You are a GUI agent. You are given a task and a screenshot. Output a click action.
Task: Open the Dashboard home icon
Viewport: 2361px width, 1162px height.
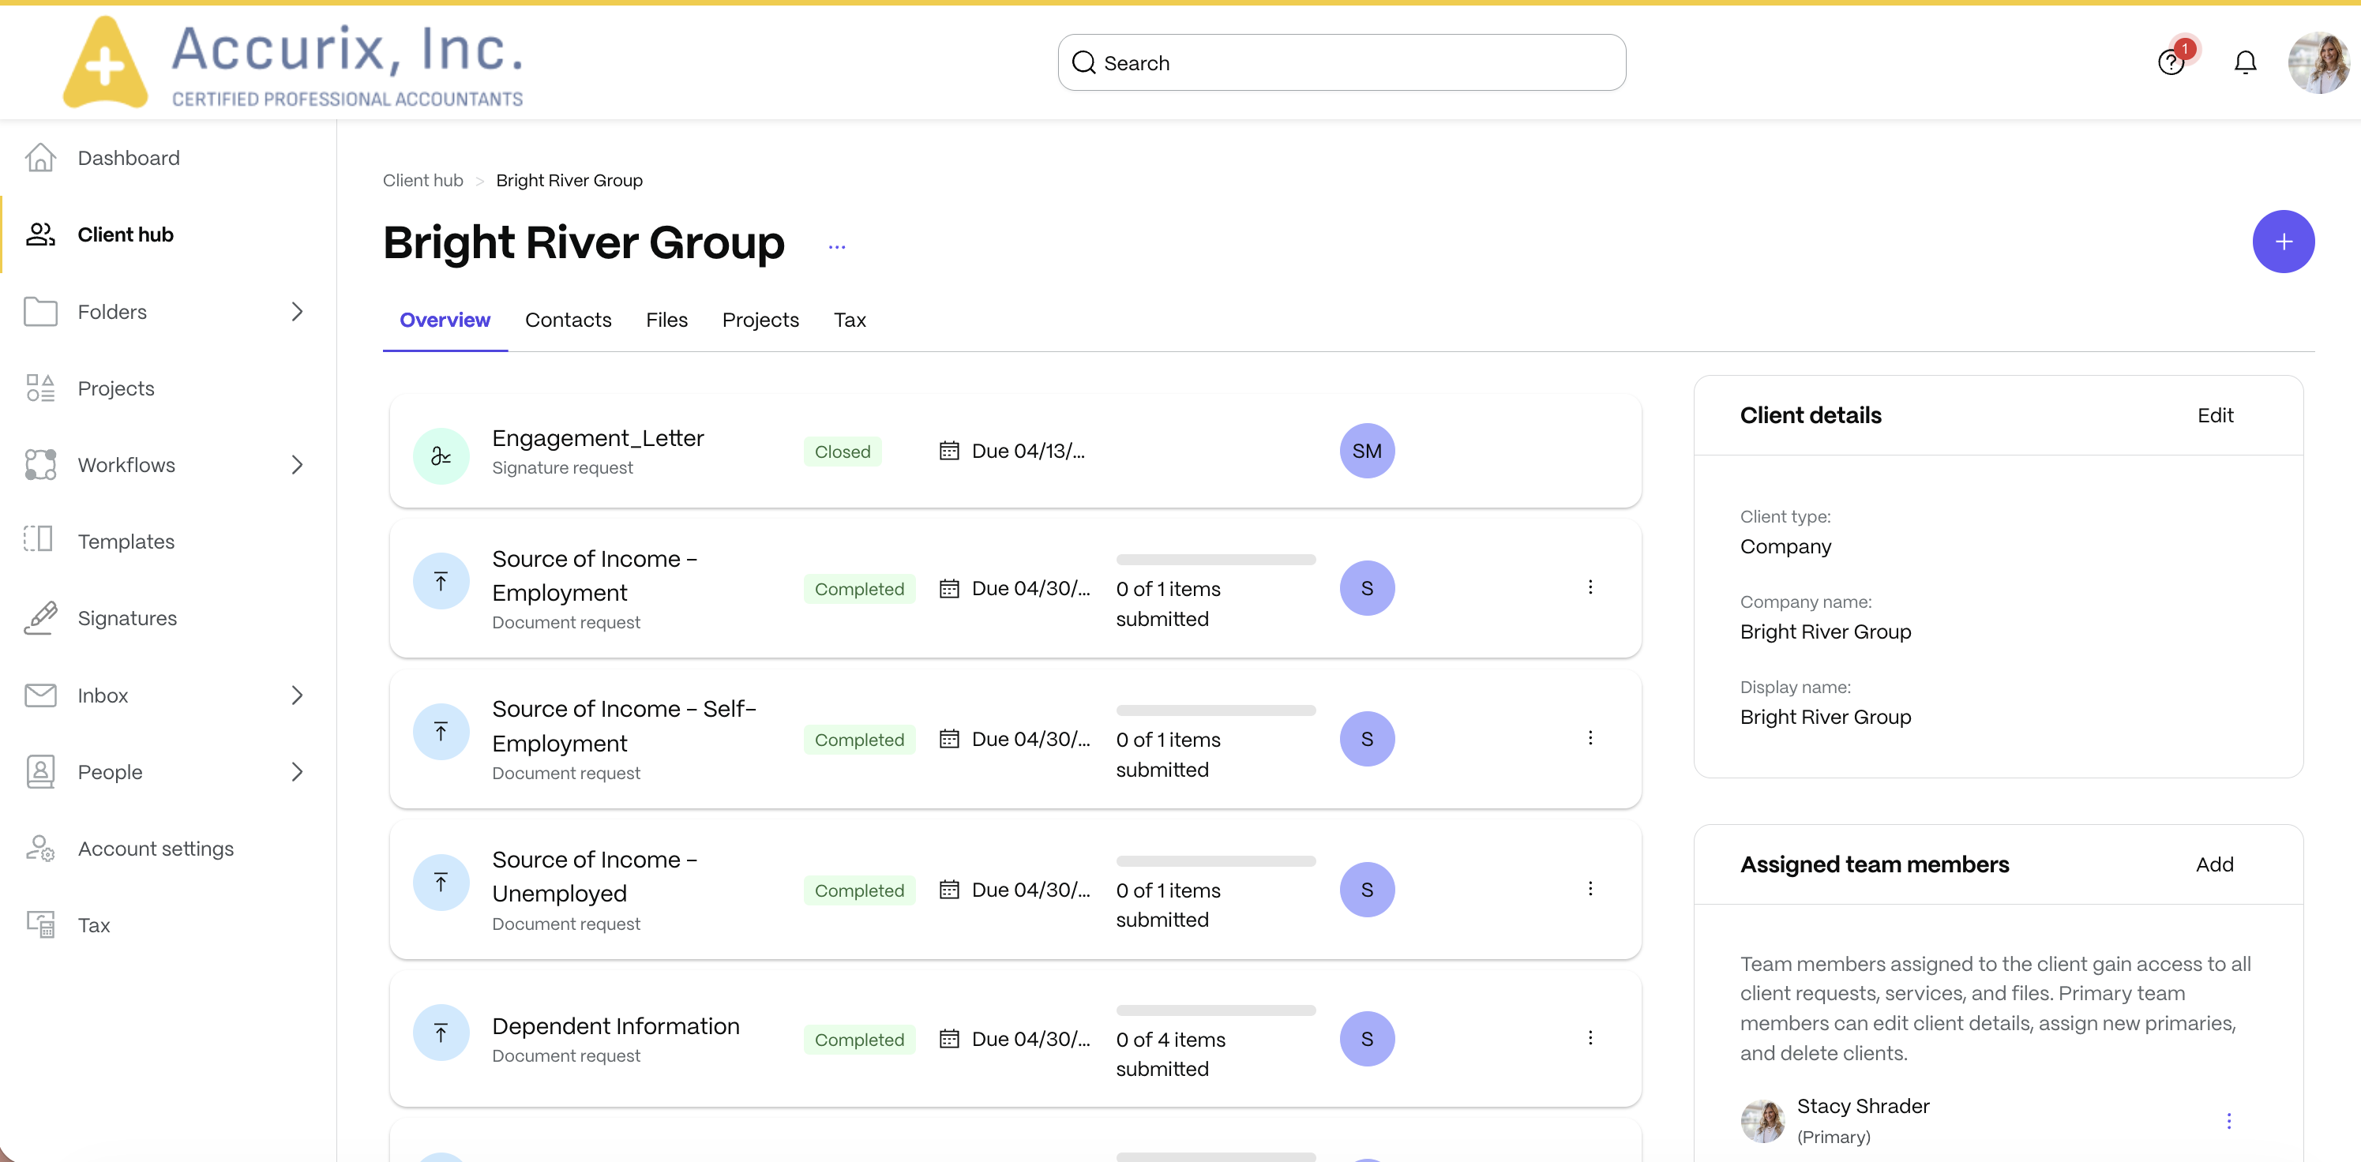coord(40,158)
